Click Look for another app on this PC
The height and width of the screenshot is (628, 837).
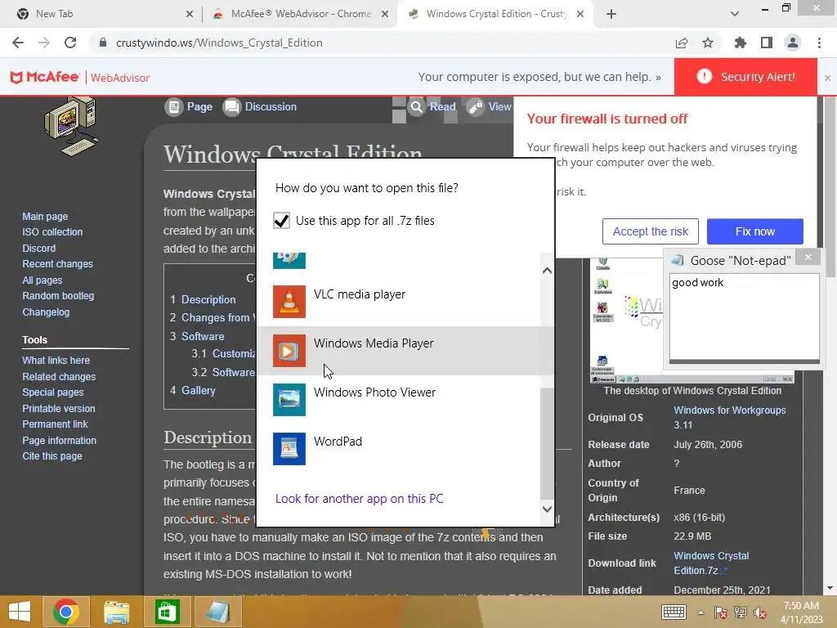coord(360,498)
